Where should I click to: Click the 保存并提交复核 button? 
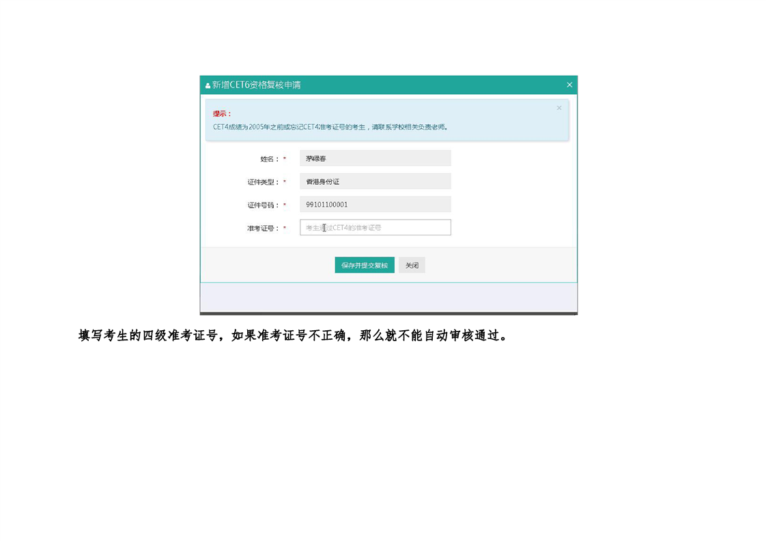tap(365, 265)
